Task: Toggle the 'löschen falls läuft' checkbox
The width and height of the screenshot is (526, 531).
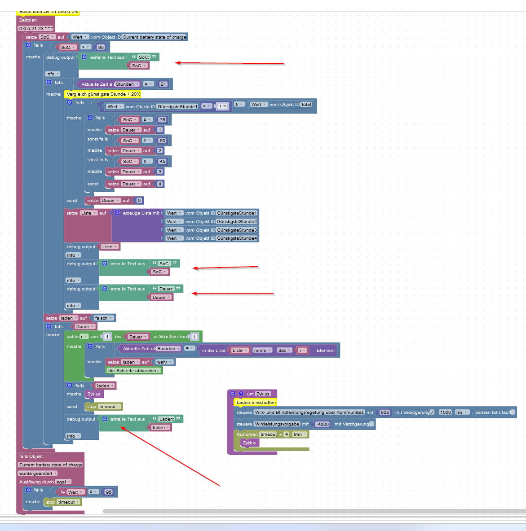Action: point(513,412)
